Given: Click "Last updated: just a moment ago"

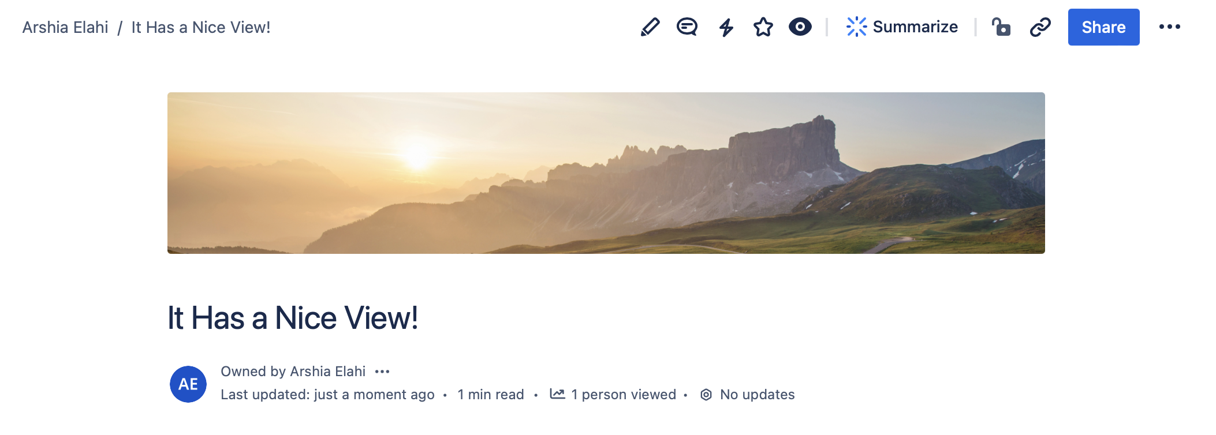Looking at the screenshot, I should tap(327, 395).
